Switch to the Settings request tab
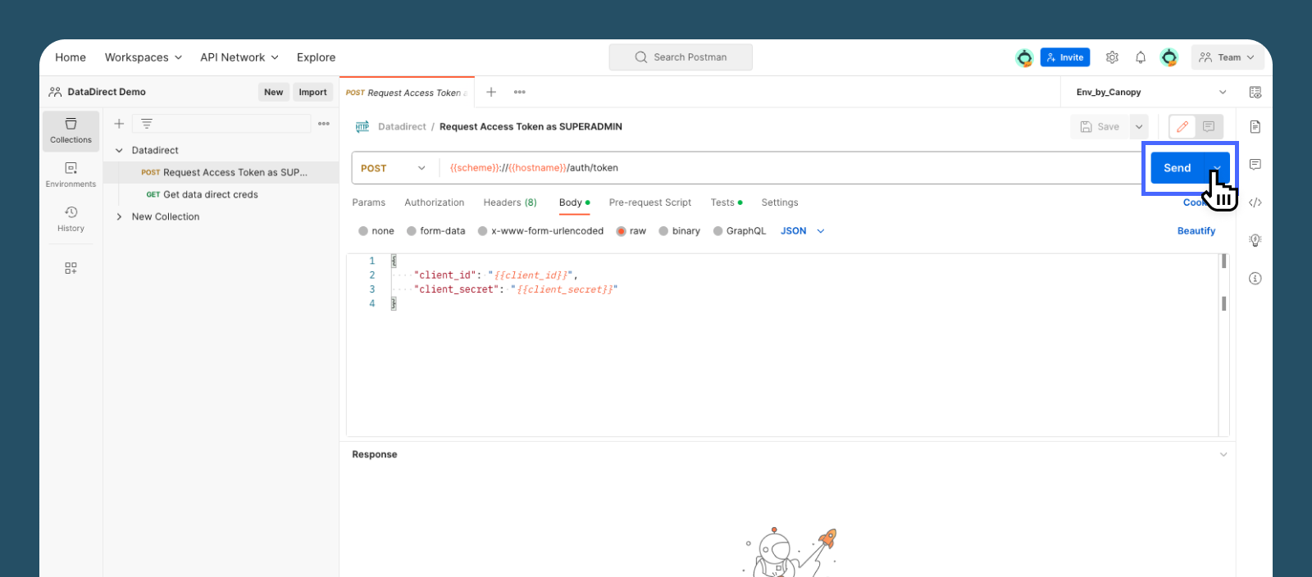 (x=780, y=202)
